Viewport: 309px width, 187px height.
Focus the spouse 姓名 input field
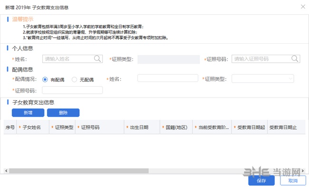click(168, 78)
